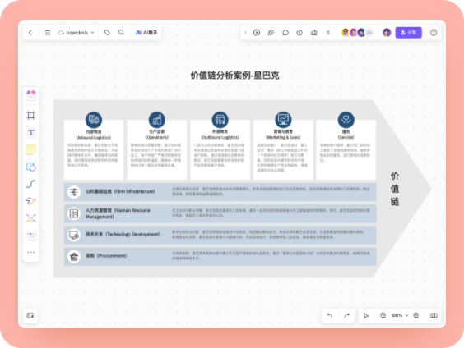Select the vertical 价值链 arrow label
This screenshot has width=464, height=348.
(394, 189)
